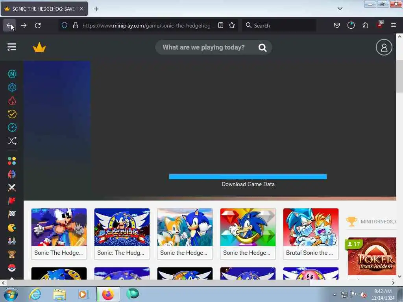The height and width of the screenshot is (302, 403).
Task: Open the Firefox application menu
Action: [x=394, y=25]
